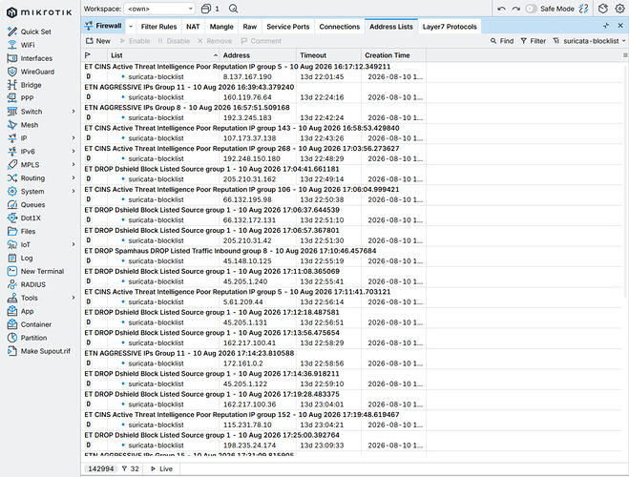
Task: Click the search icon next to workspace
Action: [233, 9]
